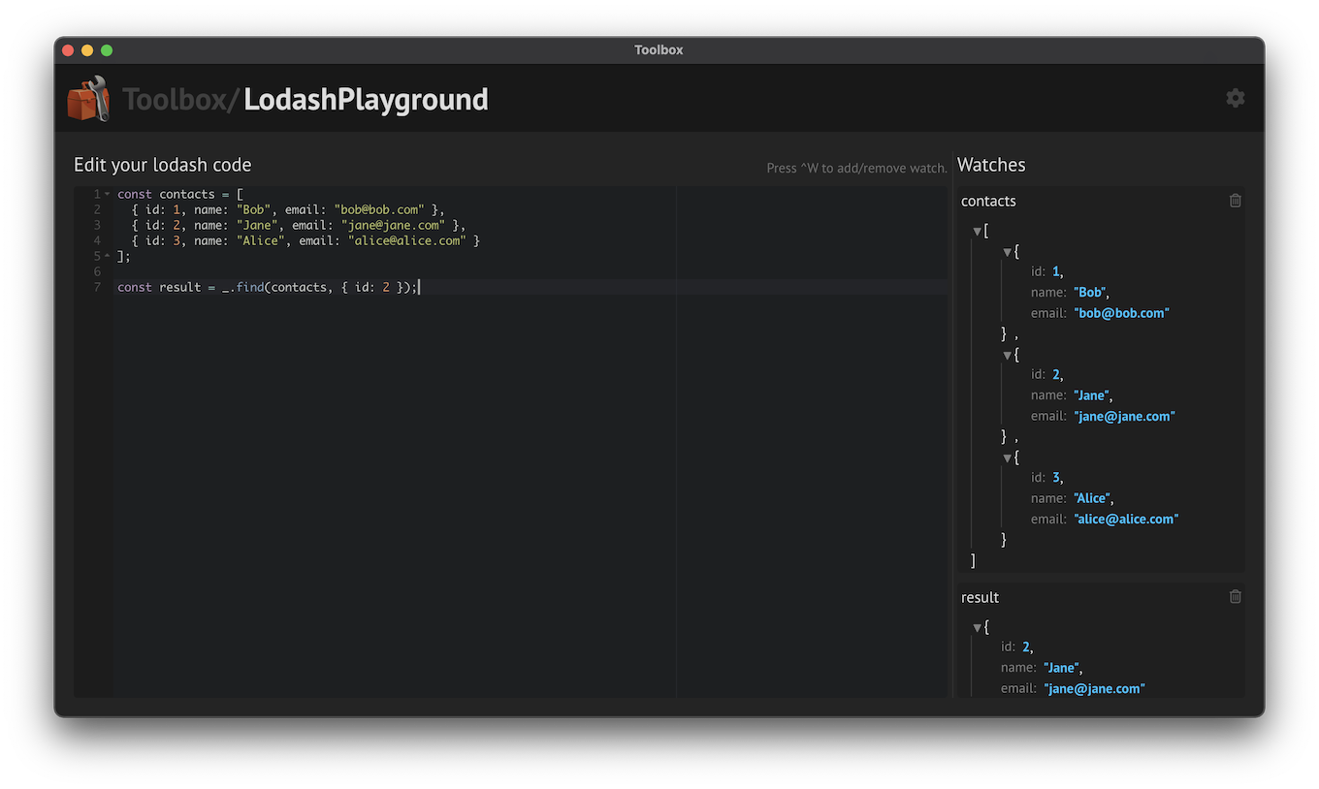
Task: Fold code at line 1 gutter arrow
Action: pyautogui.click(x=108, y=194)
